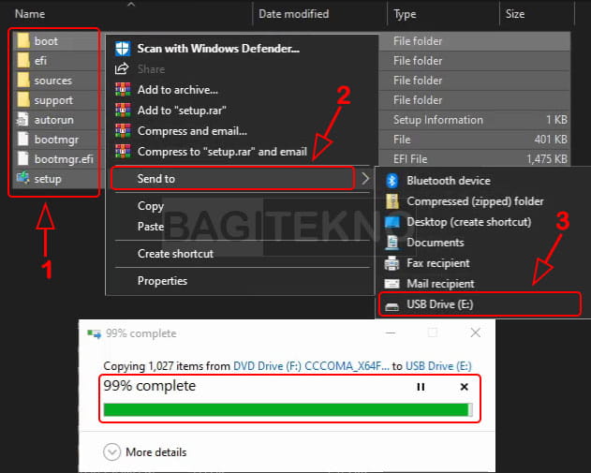
Task: Click WinRAR icon beside Add to archive
Action: (123, 90)
